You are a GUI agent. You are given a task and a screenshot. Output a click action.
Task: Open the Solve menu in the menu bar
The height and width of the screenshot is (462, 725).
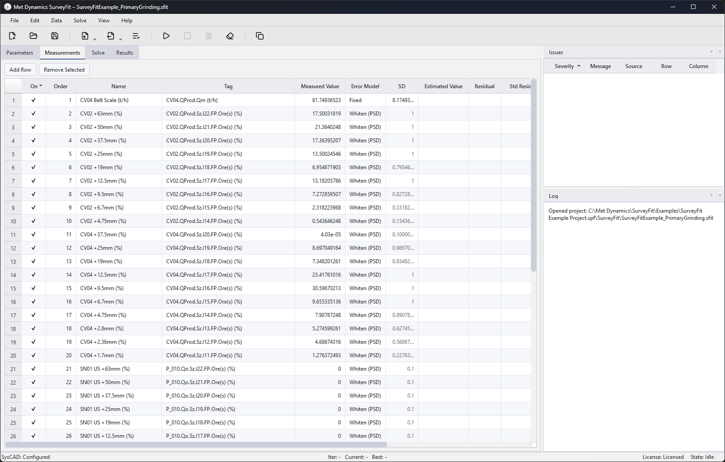pos(80,21)
